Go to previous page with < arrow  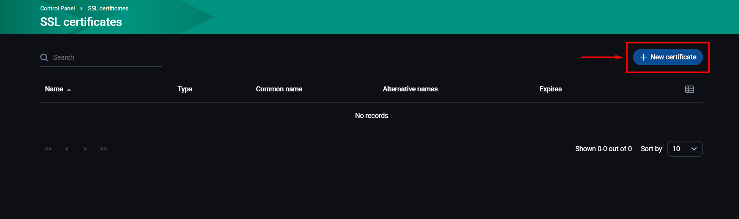67,149
